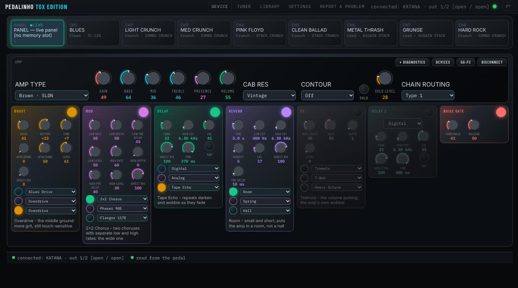Click the Reverb TIME knob

238,125
